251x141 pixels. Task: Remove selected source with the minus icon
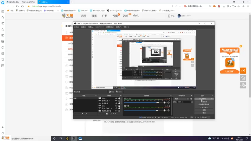(x=104, y=114)
